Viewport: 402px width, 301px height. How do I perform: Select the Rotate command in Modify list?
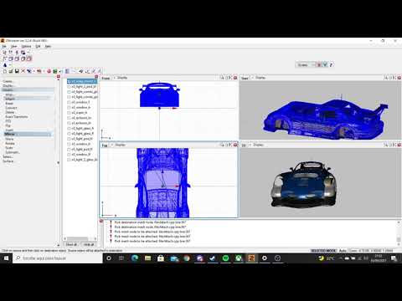pyautogui.click(x=10, y=143)
